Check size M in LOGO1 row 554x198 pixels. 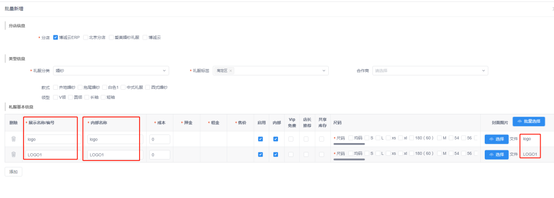pos(439,153)
